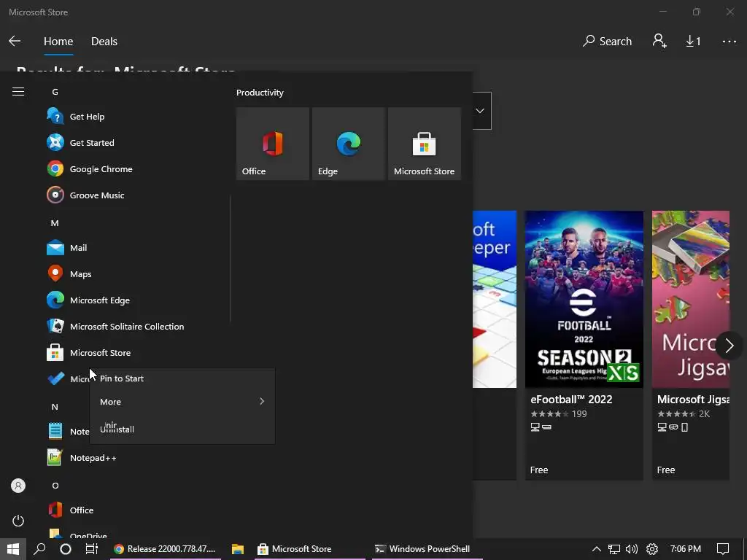747x560 pixels.
Task: Click the Edge tile in Productivity
Action: (348, 144)
